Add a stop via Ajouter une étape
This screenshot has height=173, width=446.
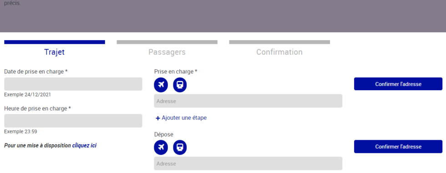click(181, 118)
